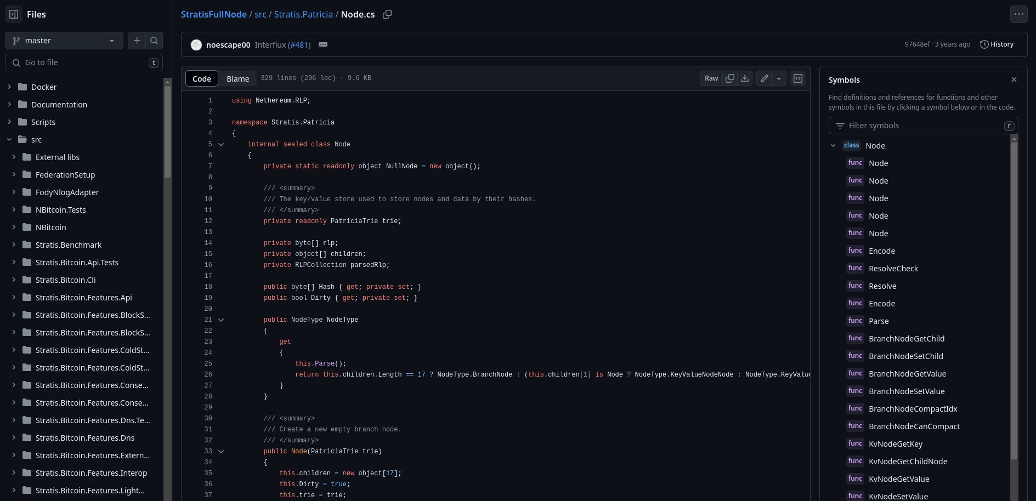Expand the FederationSetup folder
Screen dimensions: 1036x501
point(14,174)
